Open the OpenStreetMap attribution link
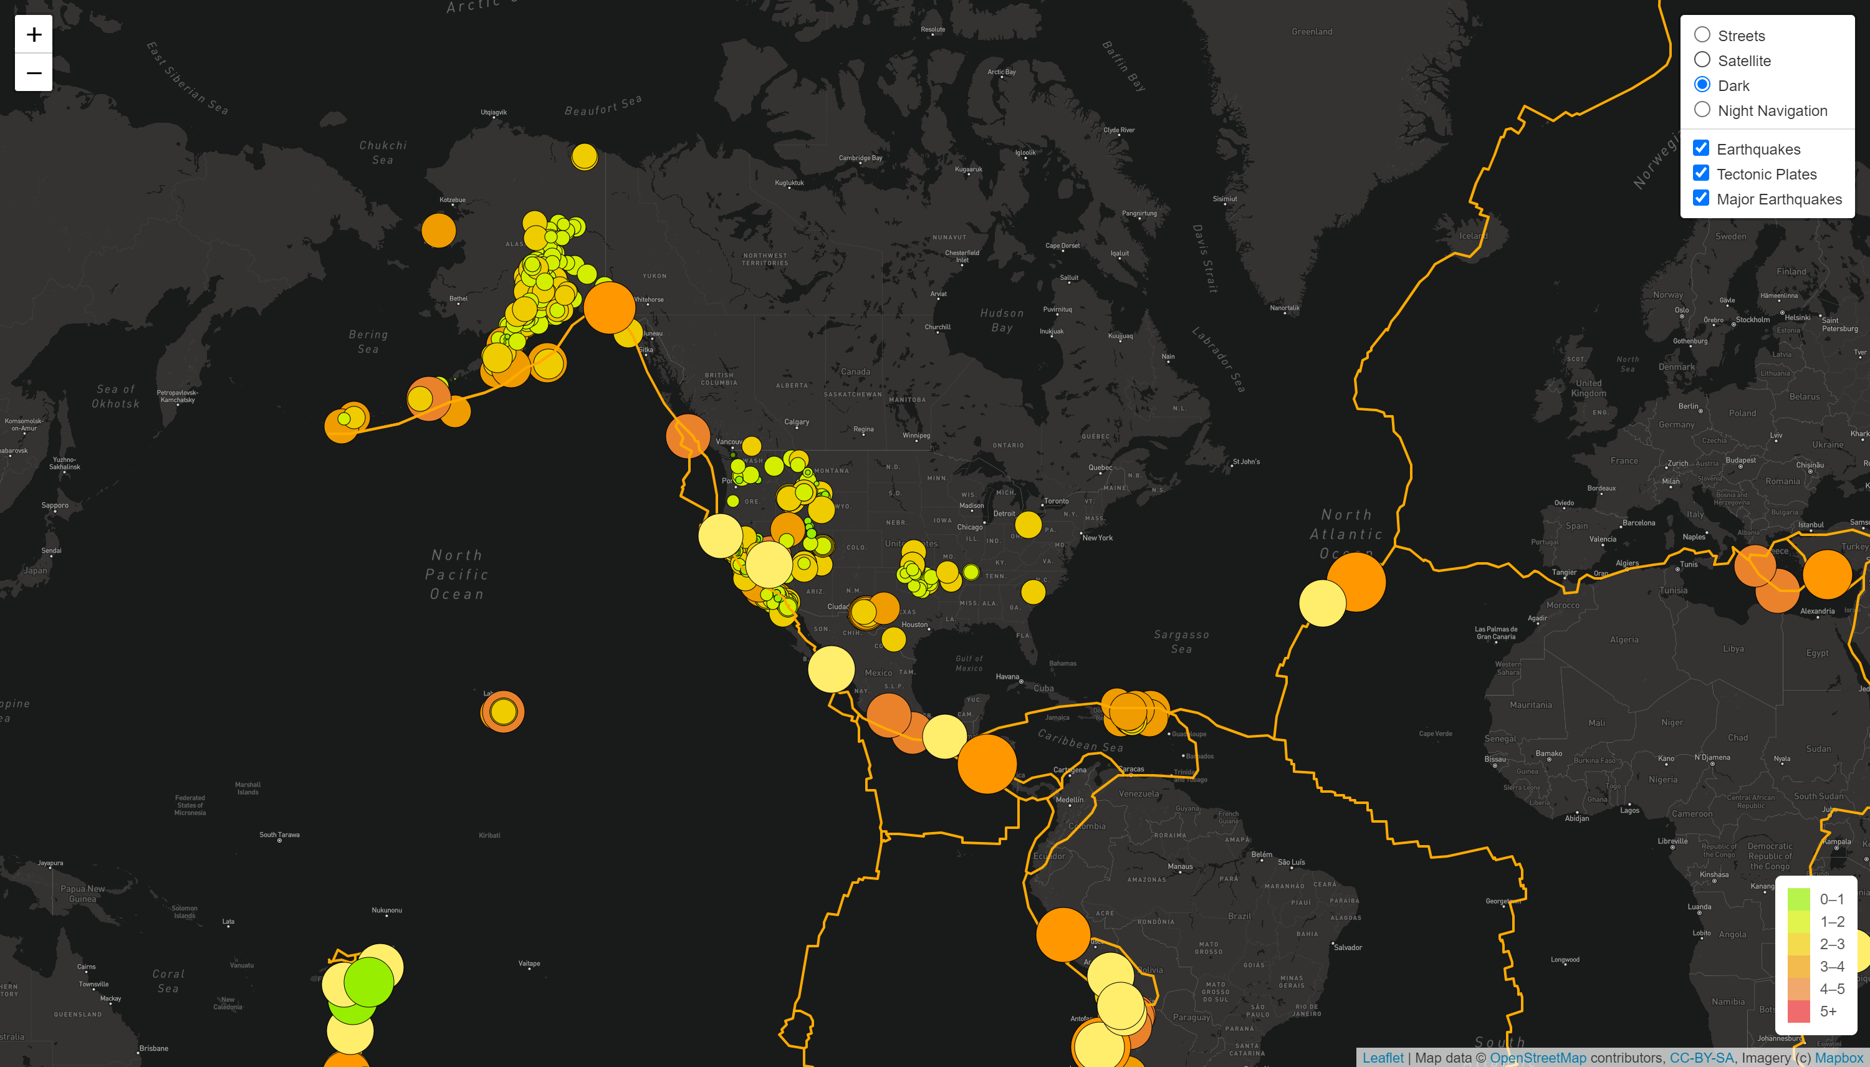Image resolution: width=1870 pixels, height=1067 pixels. (x=1539, y=1058)
